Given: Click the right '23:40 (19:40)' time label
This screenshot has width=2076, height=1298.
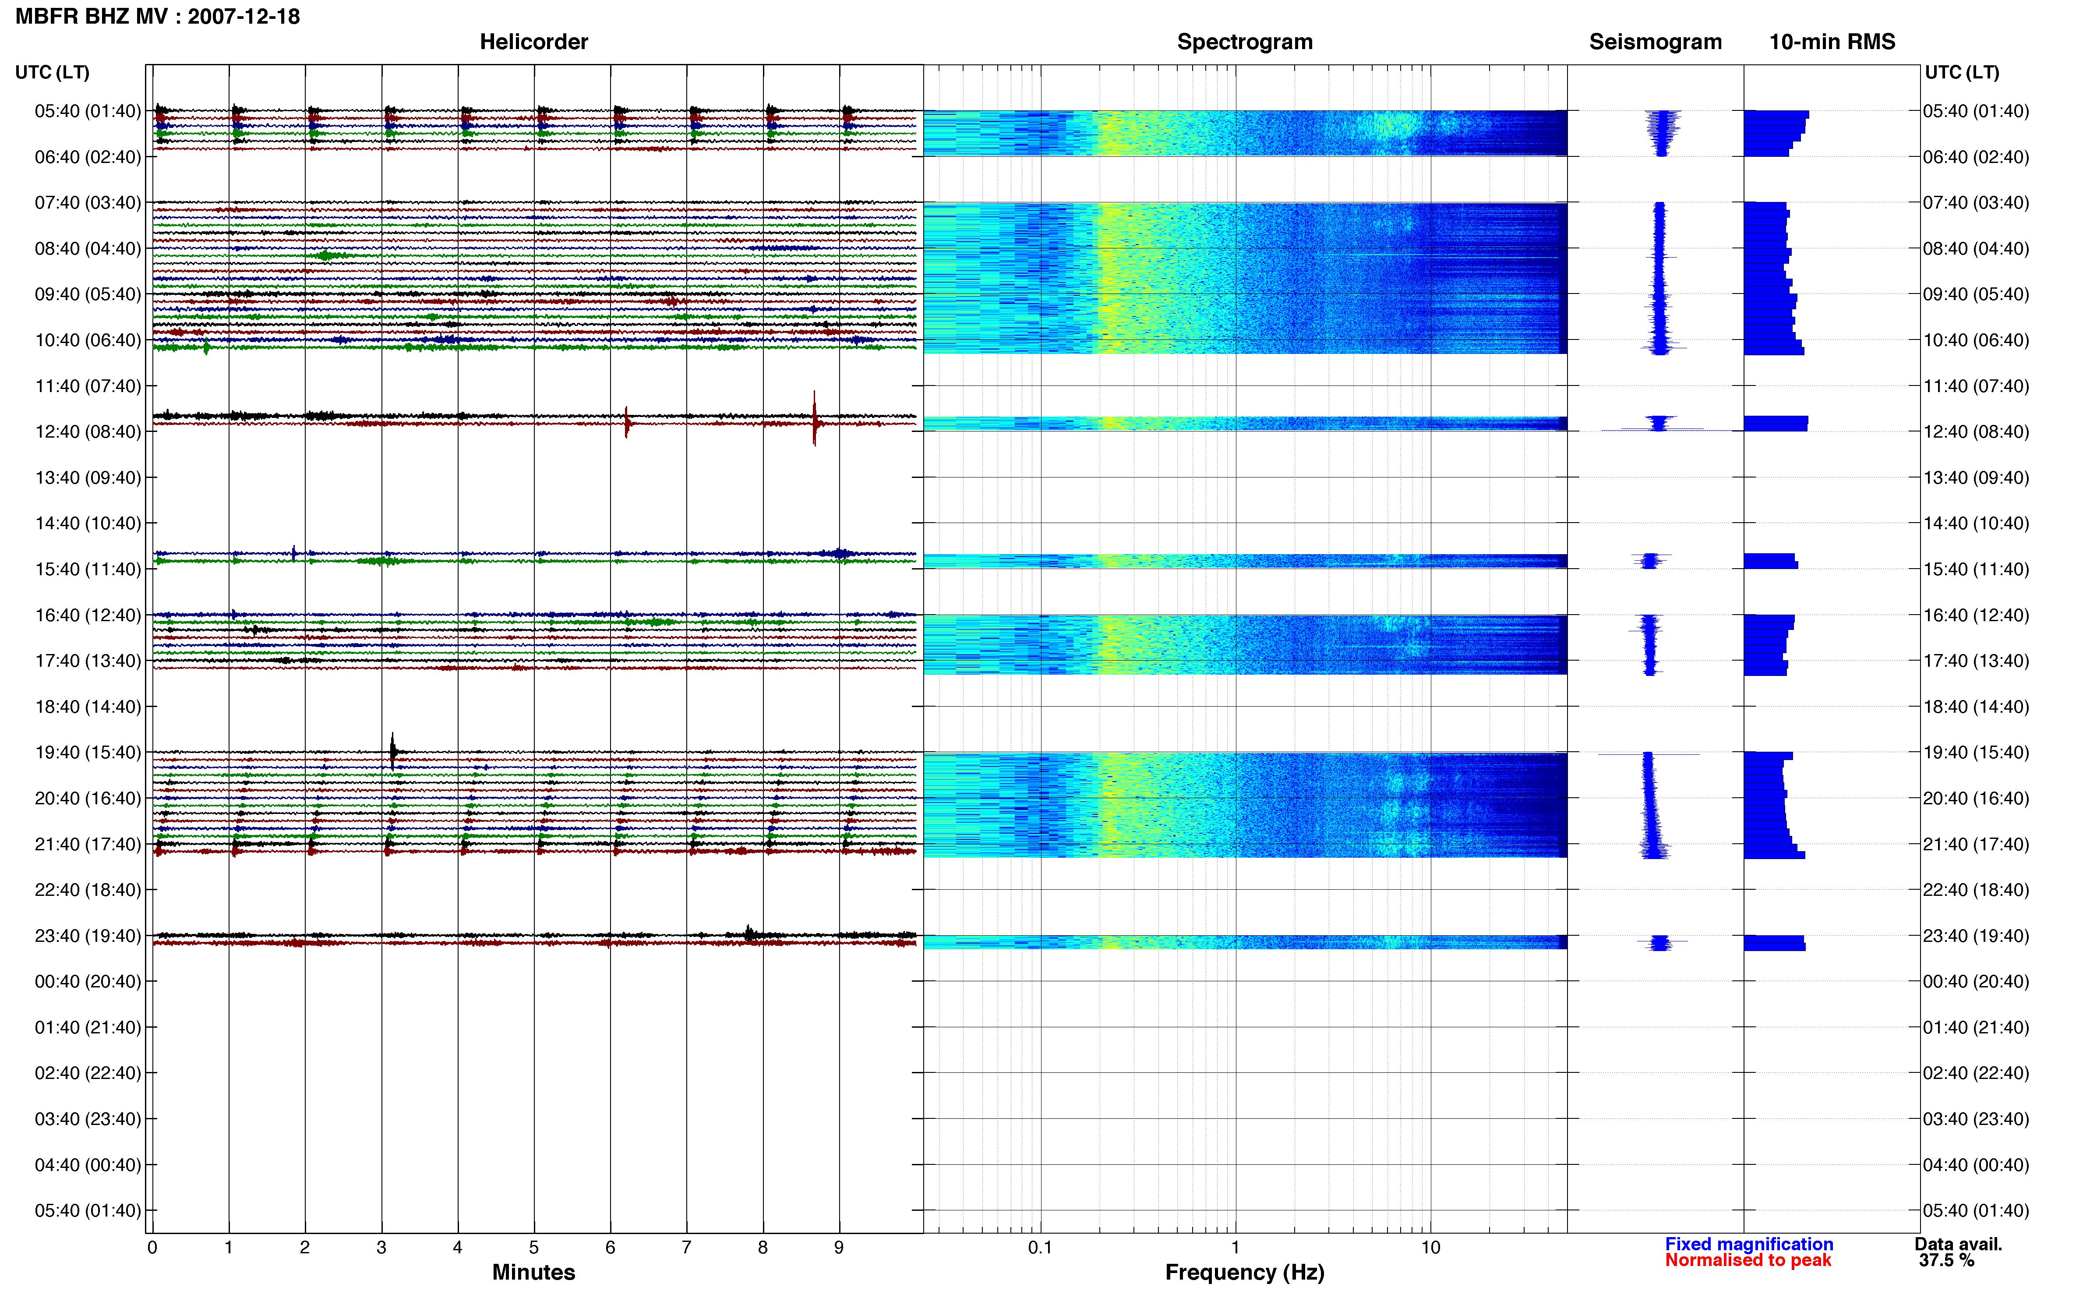Looking at the screenshot, I should tap(1976, 936).
